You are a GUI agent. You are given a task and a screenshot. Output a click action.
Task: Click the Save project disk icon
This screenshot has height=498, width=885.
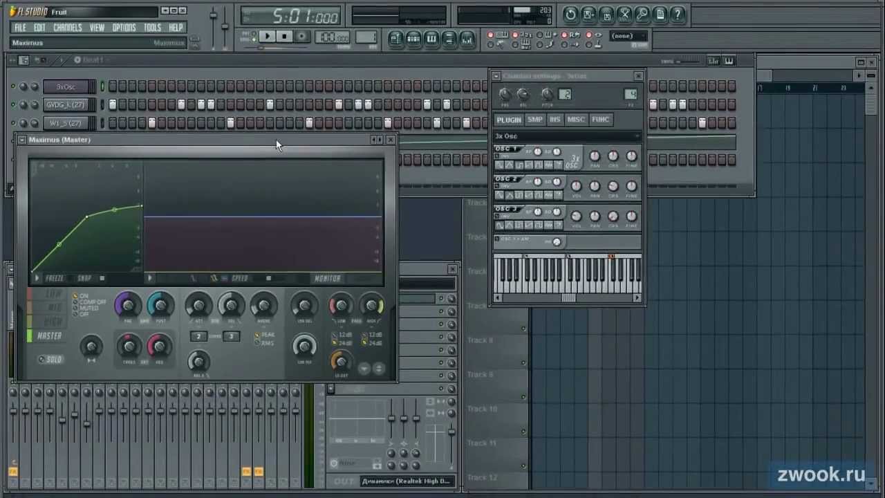click(x=606, y=14)
